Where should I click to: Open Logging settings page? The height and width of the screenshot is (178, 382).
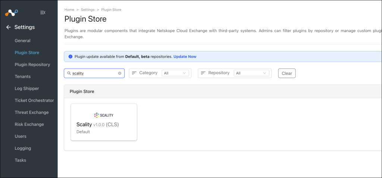tap(23, 148)
